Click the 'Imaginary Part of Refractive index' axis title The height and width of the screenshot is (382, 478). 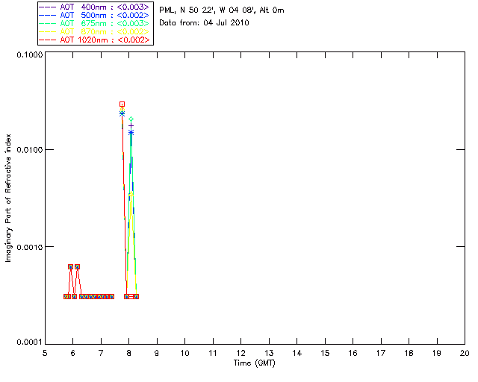click(x=8, y=198)
